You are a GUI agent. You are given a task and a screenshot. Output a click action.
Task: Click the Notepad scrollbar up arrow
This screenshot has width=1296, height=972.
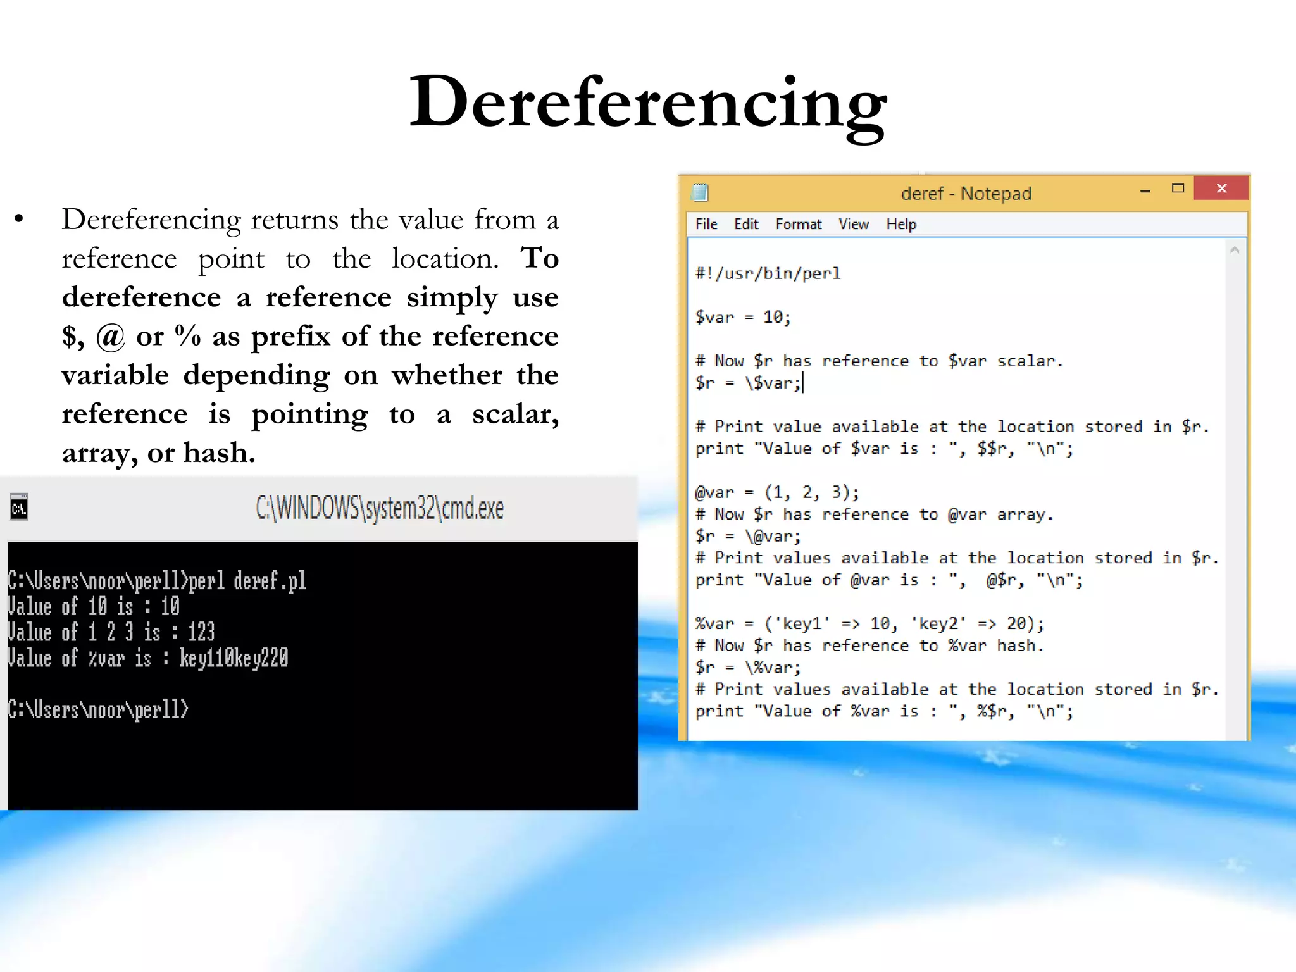tap(1235, 251)
